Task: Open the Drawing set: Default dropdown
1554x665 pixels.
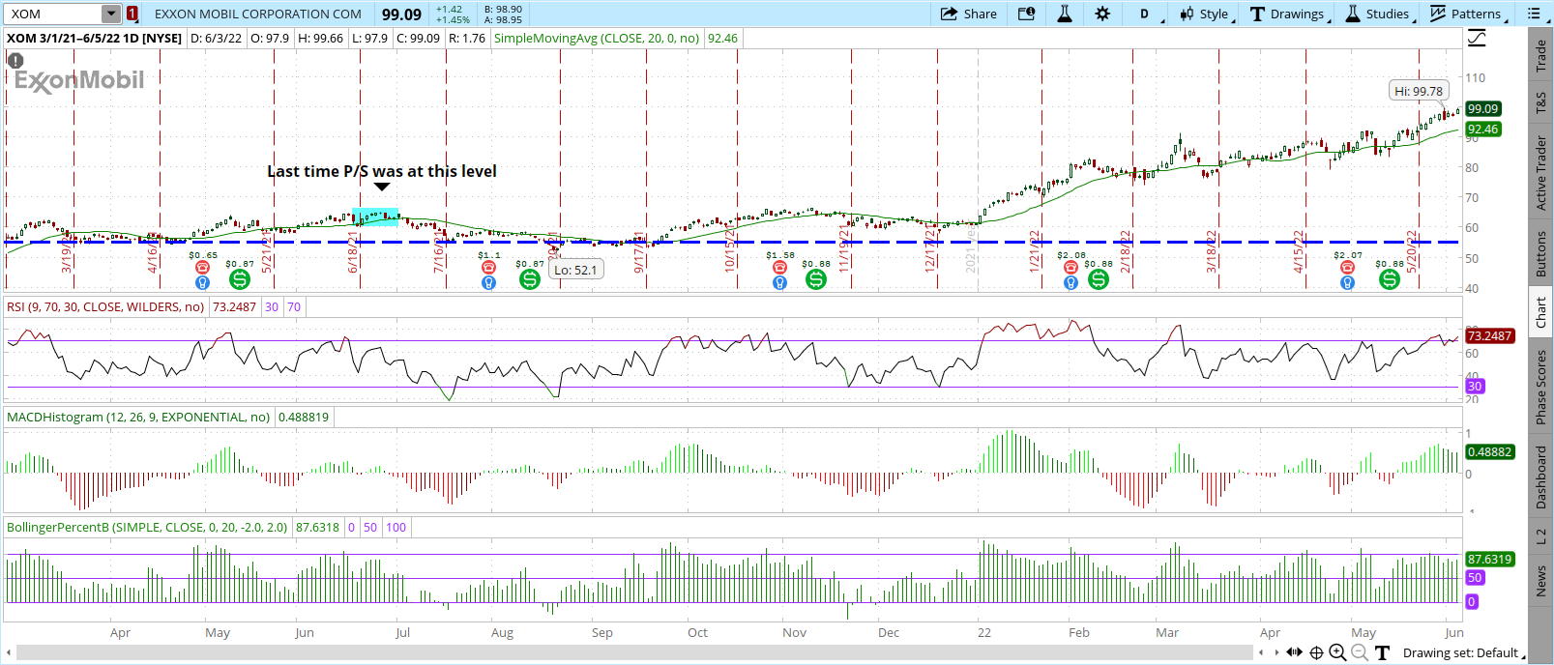Action: pyautogui.click(x=1464, y=652)
